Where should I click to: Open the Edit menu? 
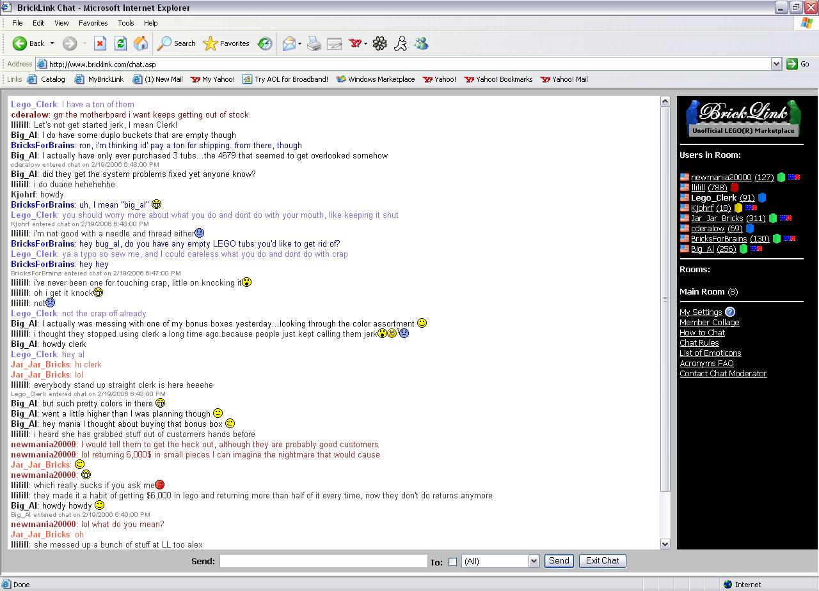(38, 23)
